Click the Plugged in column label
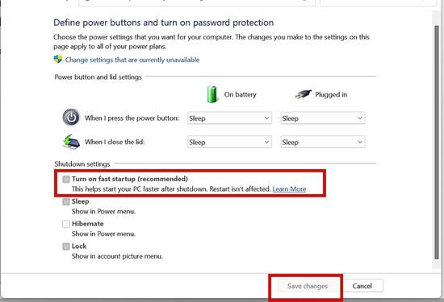 pyautogui.click(x=331, y=94)
